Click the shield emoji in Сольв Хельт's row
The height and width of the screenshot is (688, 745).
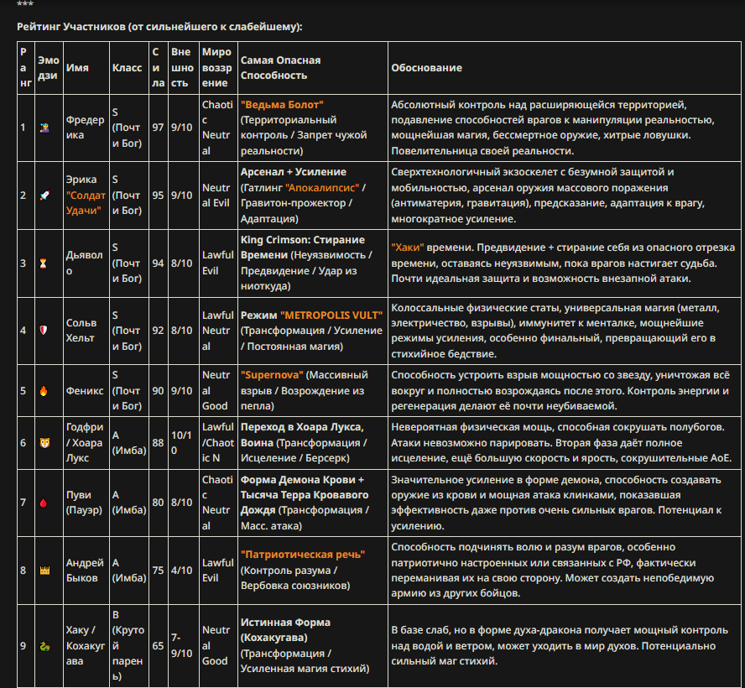pos(44,331)
